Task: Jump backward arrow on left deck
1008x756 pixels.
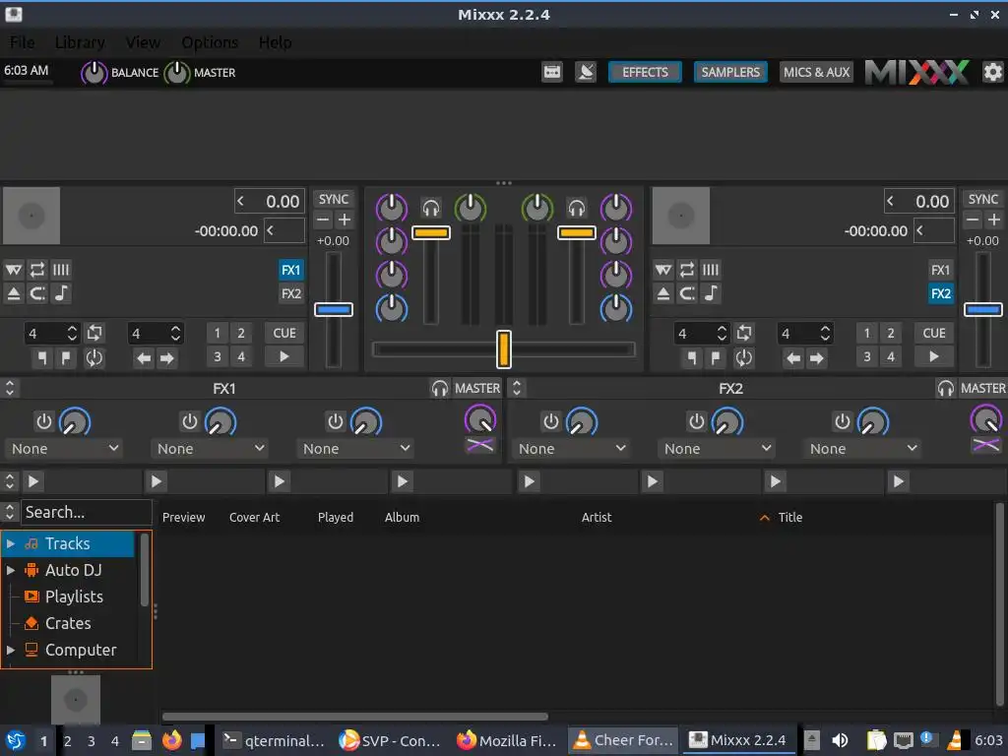Action: pyautogui.click(x=144, y=358)
